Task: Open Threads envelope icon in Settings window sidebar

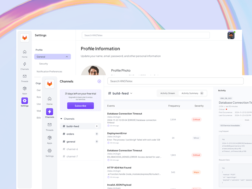Action: click(25, 76)
